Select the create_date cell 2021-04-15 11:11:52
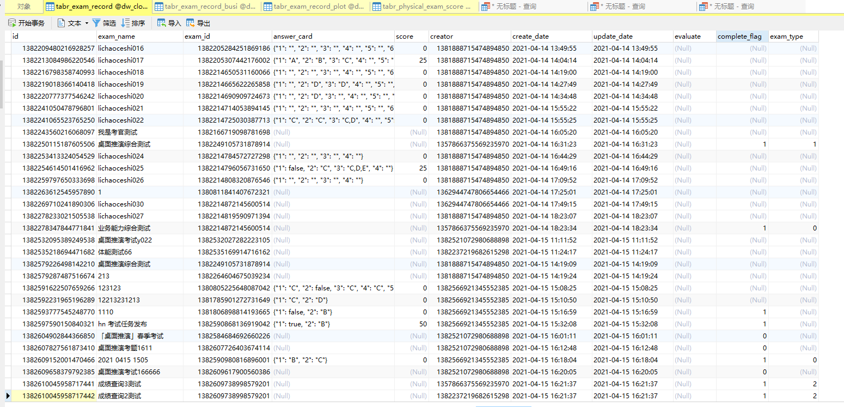 pyautogui.click(x=552, y=240)
